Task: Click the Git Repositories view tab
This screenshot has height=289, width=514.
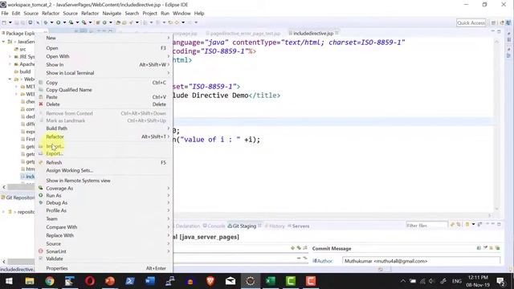Action: coord(18,197)
